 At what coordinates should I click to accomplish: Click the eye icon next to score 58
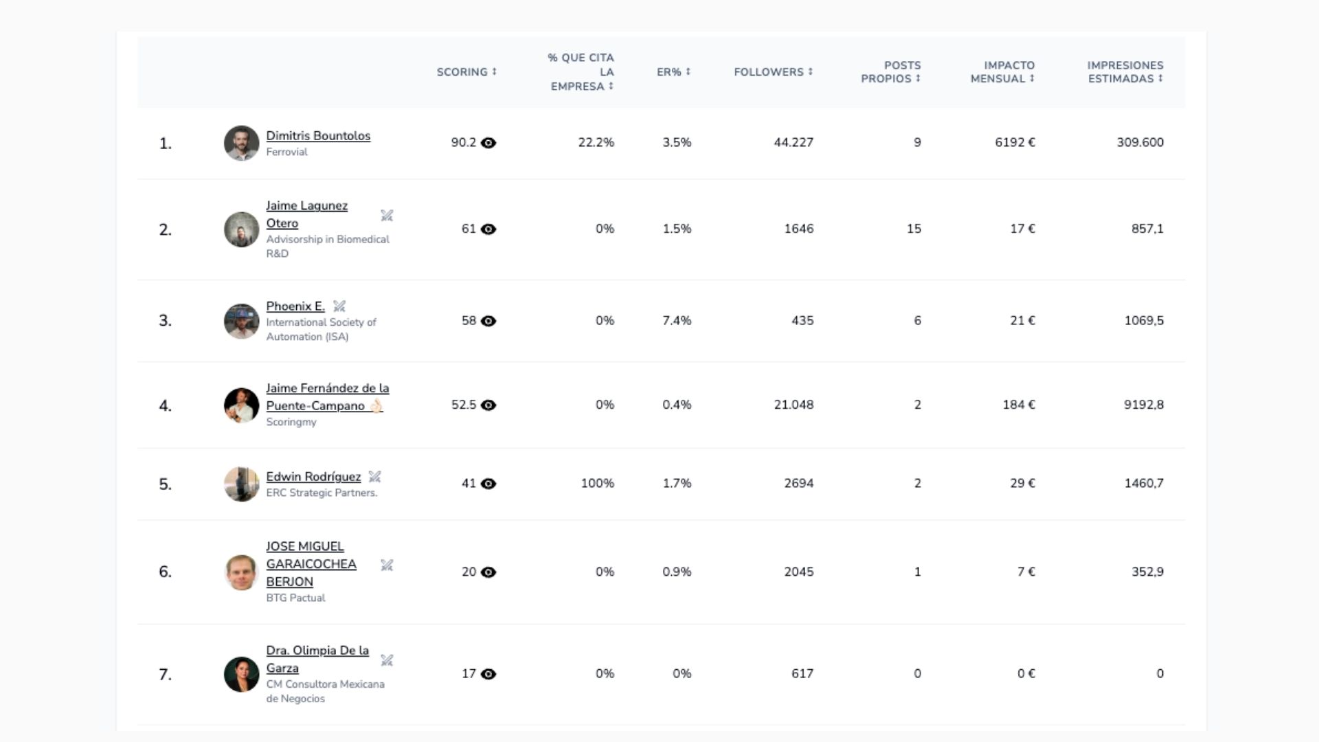point(488,321)
